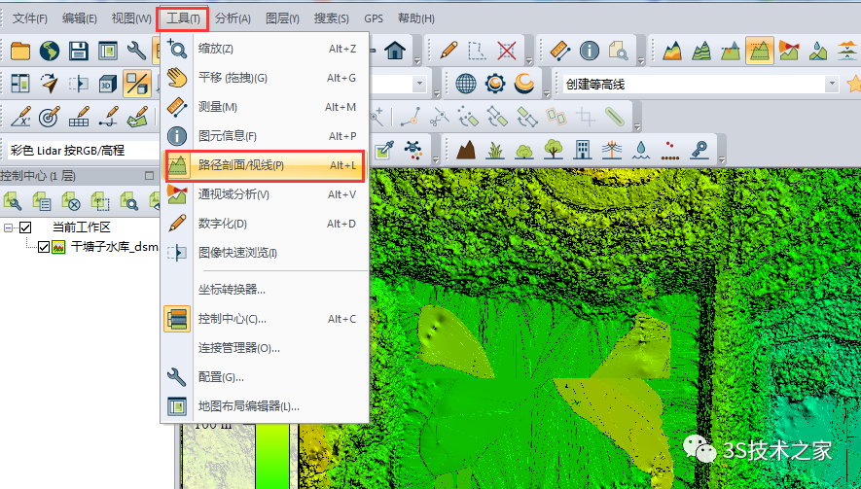Screen dimensions: 861x489
Task: Choose 测量(M) from the tools menu
Action: (266, 107)
